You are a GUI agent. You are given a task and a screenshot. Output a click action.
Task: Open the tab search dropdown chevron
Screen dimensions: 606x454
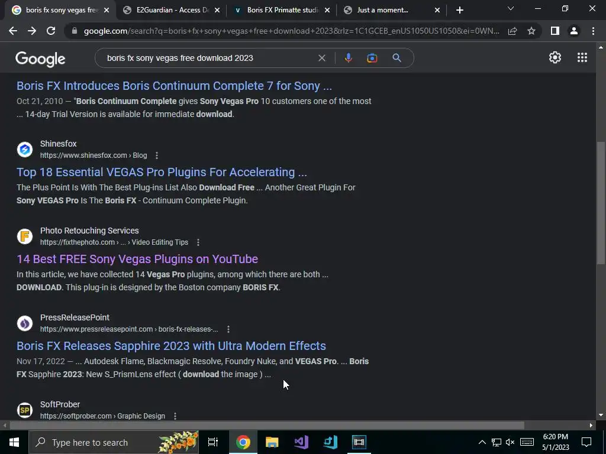[511, 8]
